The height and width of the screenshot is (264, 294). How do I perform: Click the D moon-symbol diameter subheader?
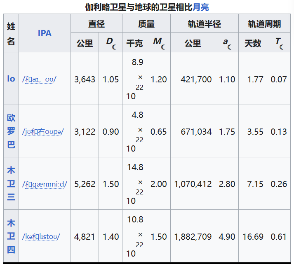click(111, 43)
